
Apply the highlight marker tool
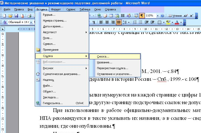point(168,22)
